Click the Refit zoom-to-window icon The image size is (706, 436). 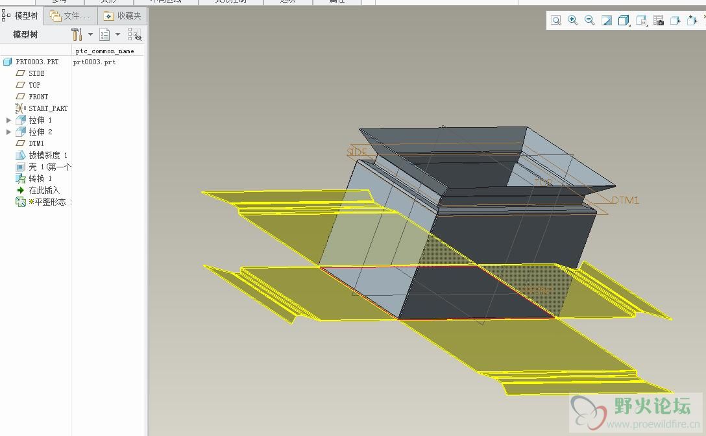pyautogui.click(x=556, y=21)
